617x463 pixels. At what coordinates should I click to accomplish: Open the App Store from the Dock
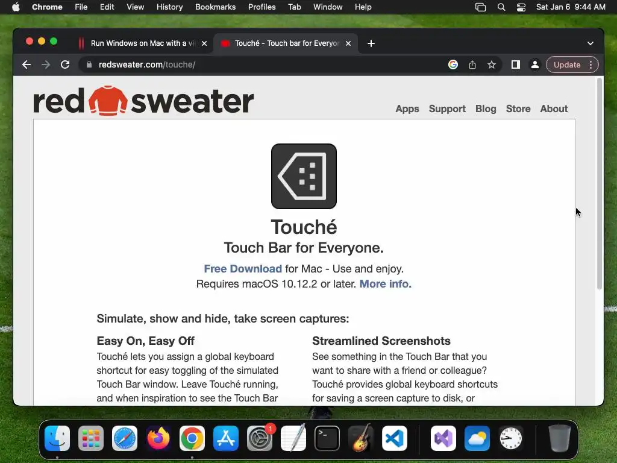[x=226, y=438]
